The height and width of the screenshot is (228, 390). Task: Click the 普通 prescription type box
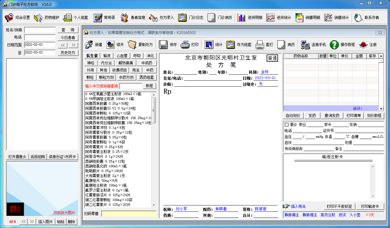(x=272, y=58)
